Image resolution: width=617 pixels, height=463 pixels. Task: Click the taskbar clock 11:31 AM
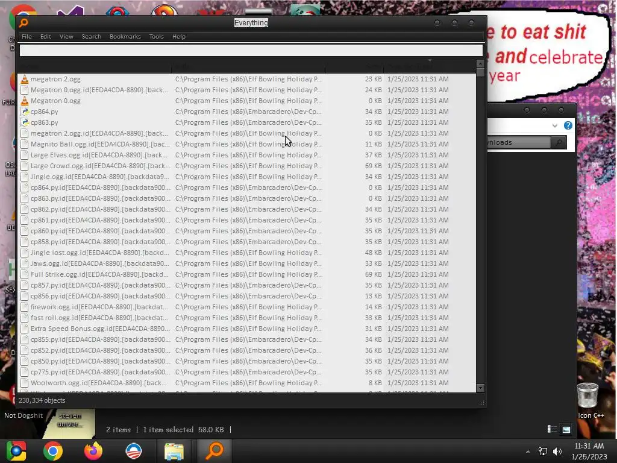pyautogui.click(x=589, y=446)
